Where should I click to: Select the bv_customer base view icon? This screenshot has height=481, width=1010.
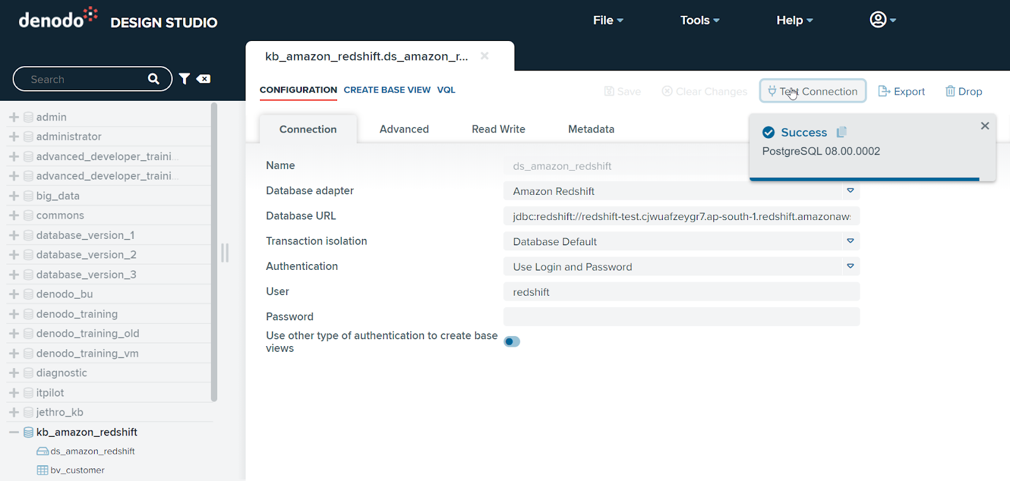43,470
